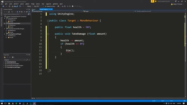Open the FILE menu
Screen dimensions: 187x105
(x=2, y=4)
